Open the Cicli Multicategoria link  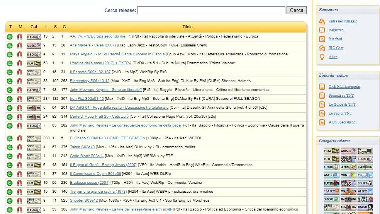click(344, 86)
